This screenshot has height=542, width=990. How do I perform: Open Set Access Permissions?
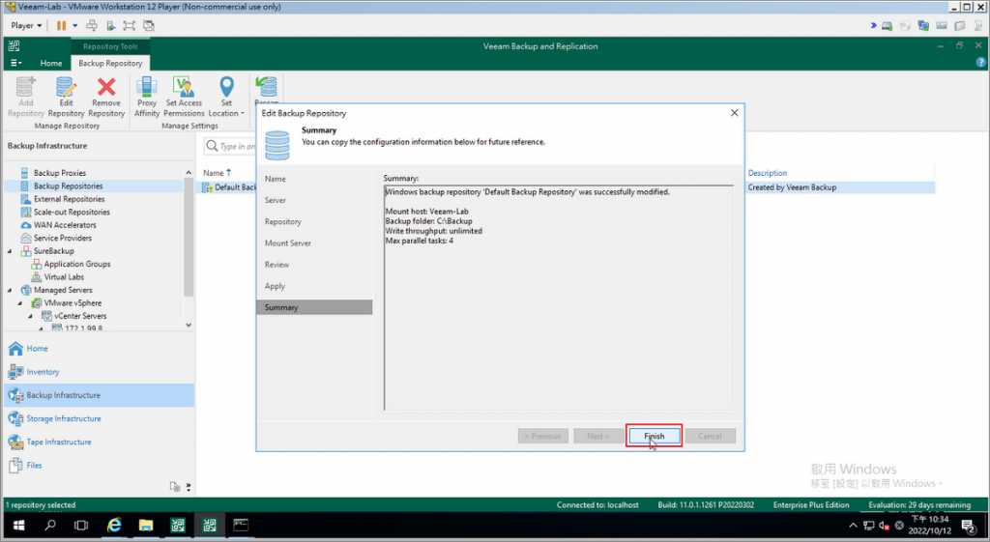click(184, 97)
